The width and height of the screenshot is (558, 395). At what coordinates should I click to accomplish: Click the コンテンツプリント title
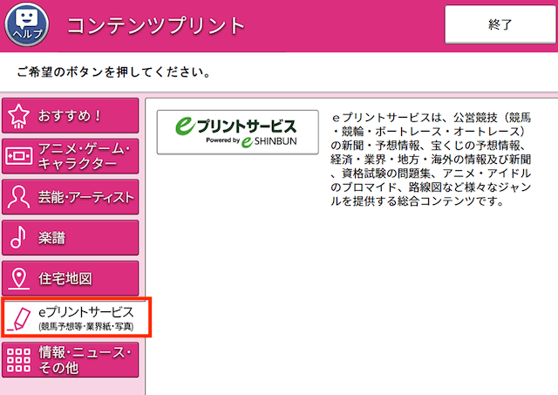pos(156,25)
